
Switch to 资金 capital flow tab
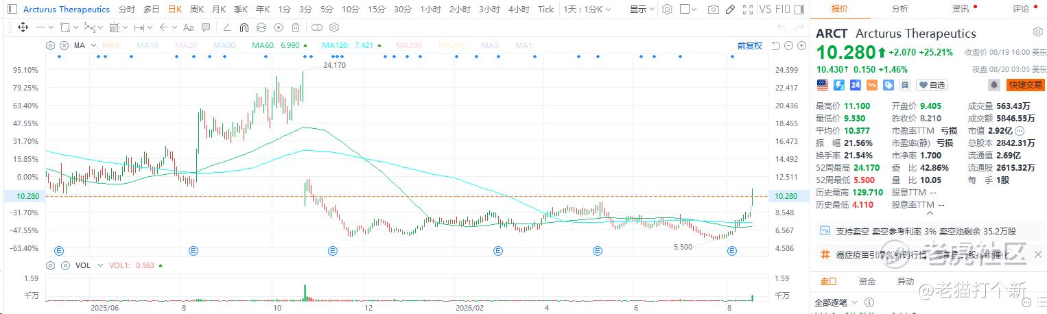(867, 281)
